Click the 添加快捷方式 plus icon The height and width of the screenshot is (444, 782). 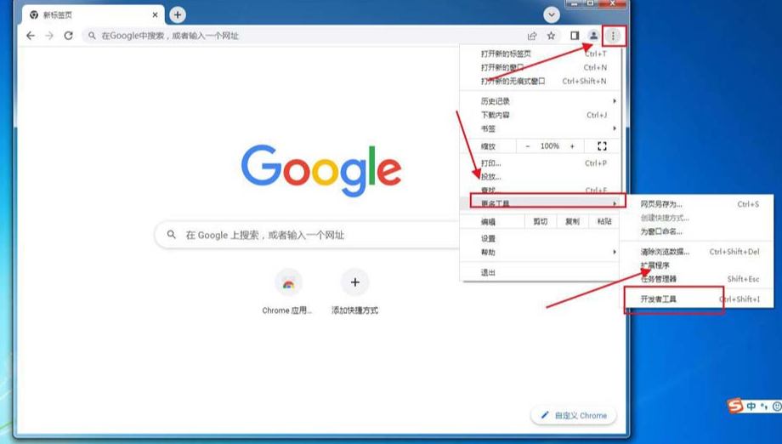pyautogui.click(x=354, y=283)
